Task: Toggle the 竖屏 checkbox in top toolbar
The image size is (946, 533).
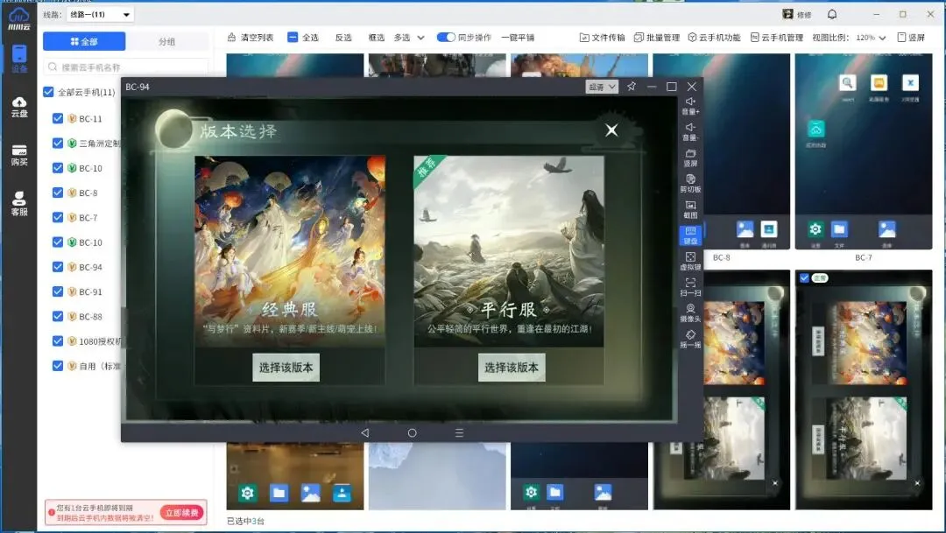Action: coord(902,38)
